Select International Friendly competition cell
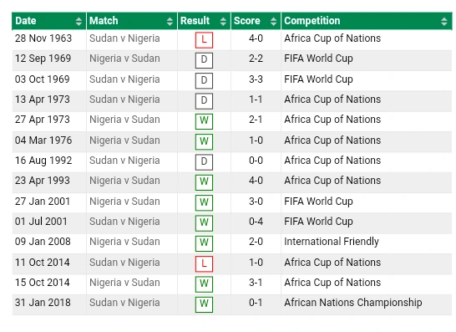The height and width of the screenshot is (332, 456). click(332, 242)
